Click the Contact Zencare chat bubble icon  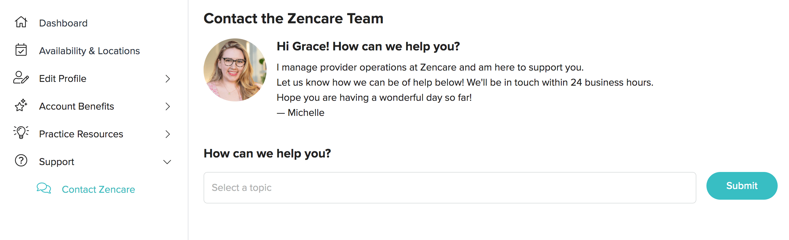pos(43,189)
